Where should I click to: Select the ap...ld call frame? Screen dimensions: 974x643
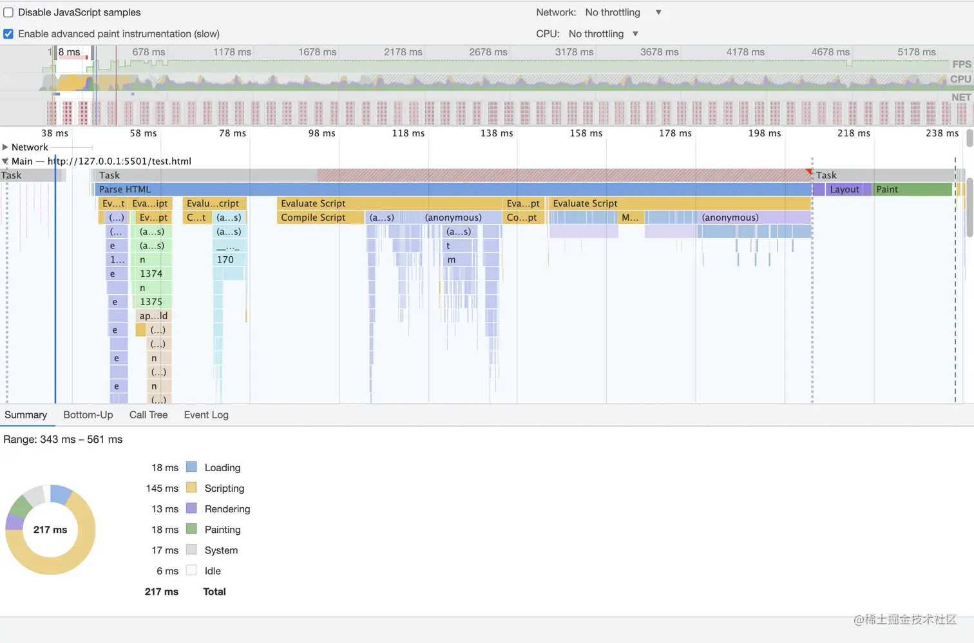point(153,316)
